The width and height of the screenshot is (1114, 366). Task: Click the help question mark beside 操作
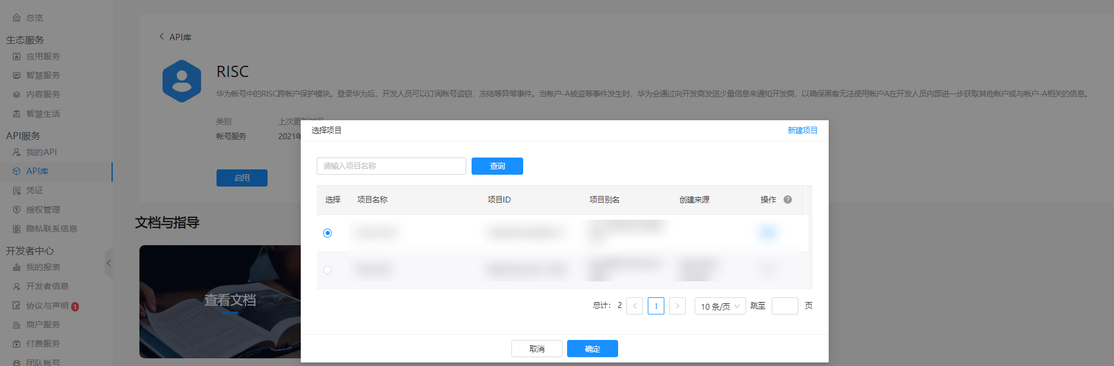[788, 200]
